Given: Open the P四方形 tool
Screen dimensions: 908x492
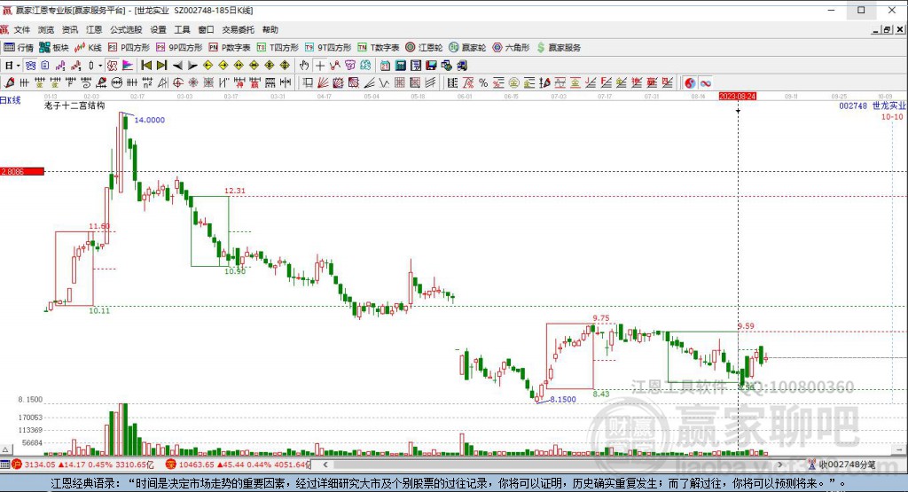Looking at the screenshot, I should [129, 48].
